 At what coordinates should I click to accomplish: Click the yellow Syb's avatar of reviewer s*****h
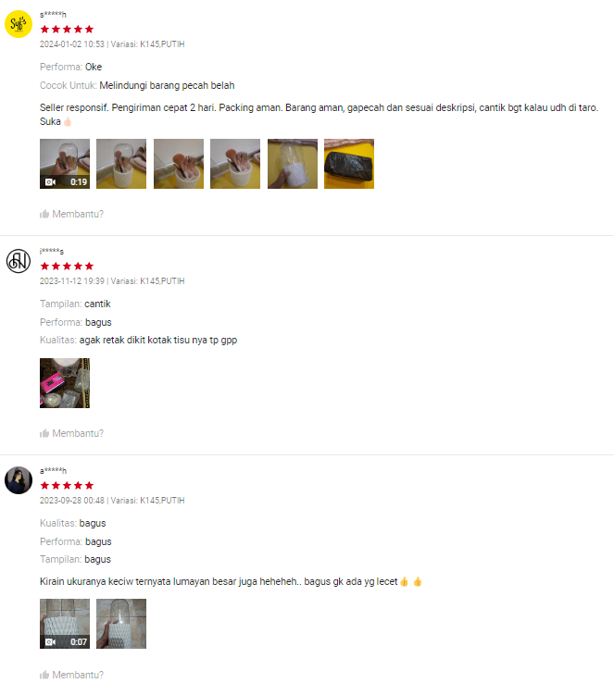(19, 24)
